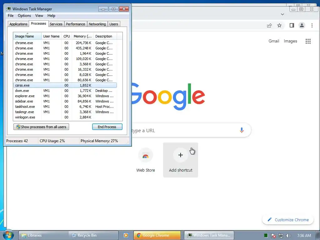320x240 pixels.
Task: Expand the Chrome tab search chevron
Action: click(x=282, y=14)
